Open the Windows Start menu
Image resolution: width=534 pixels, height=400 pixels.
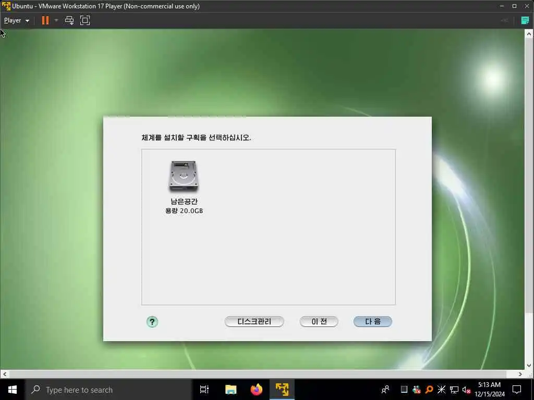tap(13, 390)
